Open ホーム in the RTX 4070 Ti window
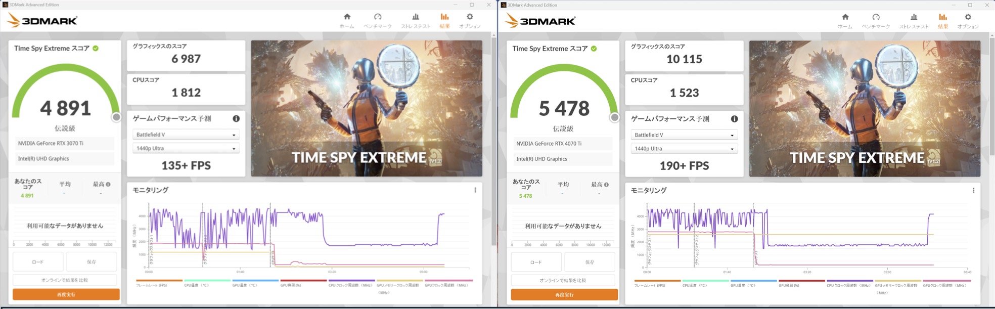Image resolution: width=995 pixels, height=309 pixels. coord(845,21)
